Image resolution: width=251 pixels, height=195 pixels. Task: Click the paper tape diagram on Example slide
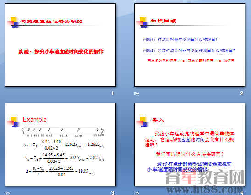coord(63,132)
